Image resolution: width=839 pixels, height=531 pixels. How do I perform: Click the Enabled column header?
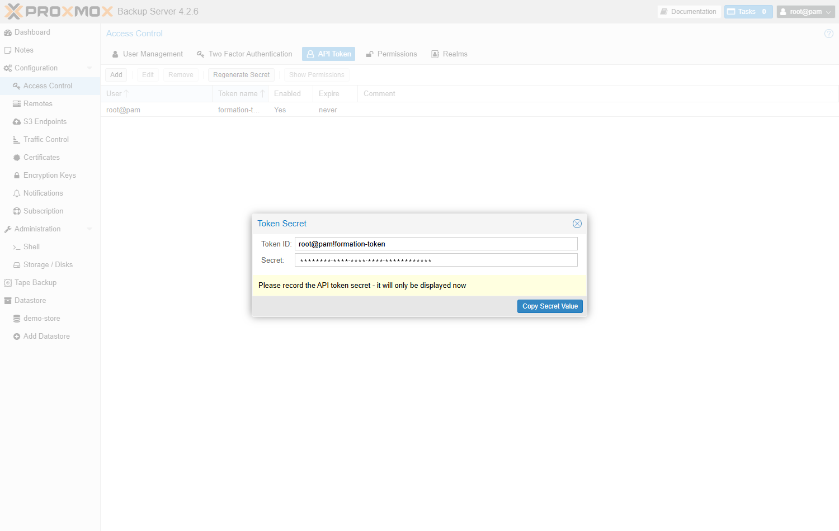coord(290,94)
